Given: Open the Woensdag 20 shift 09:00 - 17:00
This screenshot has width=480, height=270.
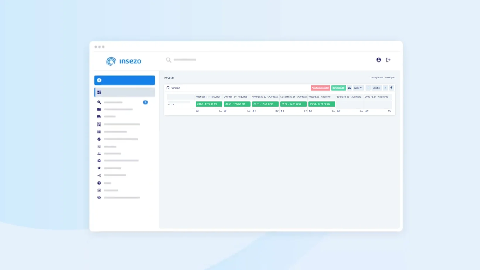Looking at the screenshot, I should (x=265, y=104).
